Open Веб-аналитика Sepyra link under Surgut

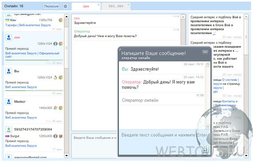(21, 146)
